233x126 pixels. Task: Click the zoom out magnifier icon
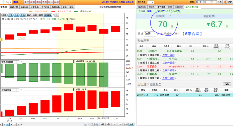(92, 124)
